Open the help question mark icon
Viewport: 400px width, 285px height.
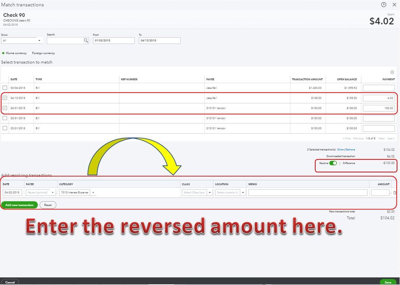click(384, 4)
